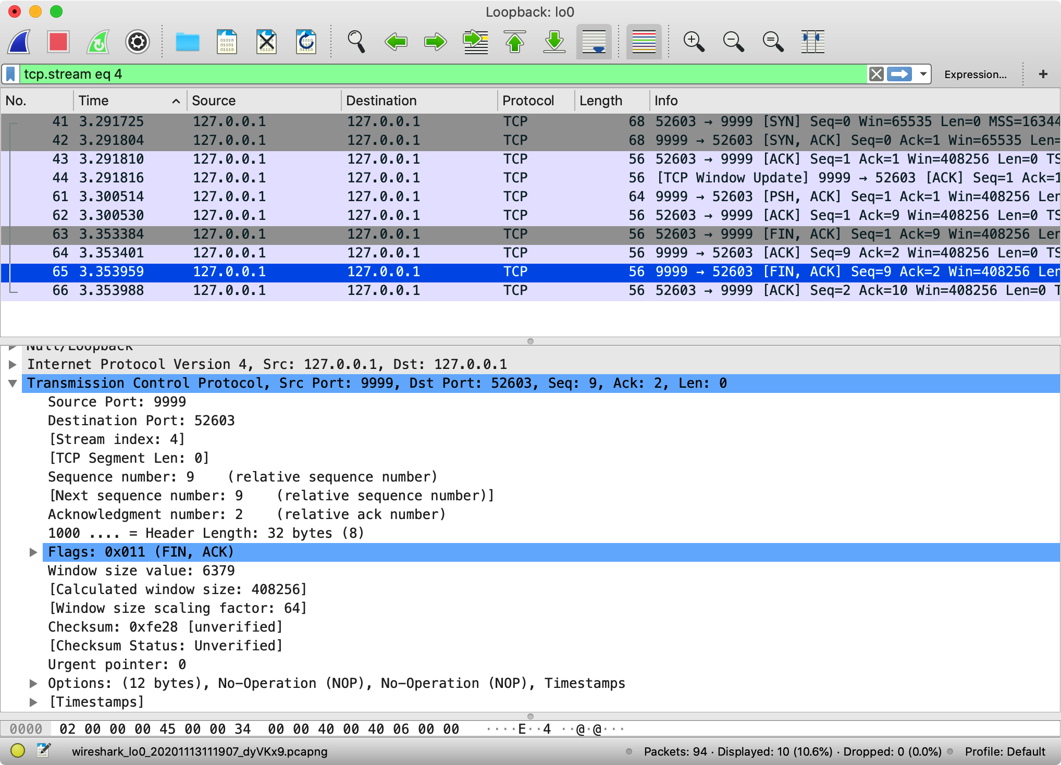The height and width of the screenshot is (765, 1061).
Task: Toggle the display filter bookmark icon
Action: [x=11, y=74]
